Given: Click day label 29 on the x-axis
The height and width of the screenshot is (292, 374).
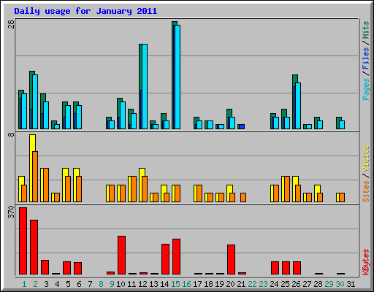Looking at the screenshot, I should (329, 284).
